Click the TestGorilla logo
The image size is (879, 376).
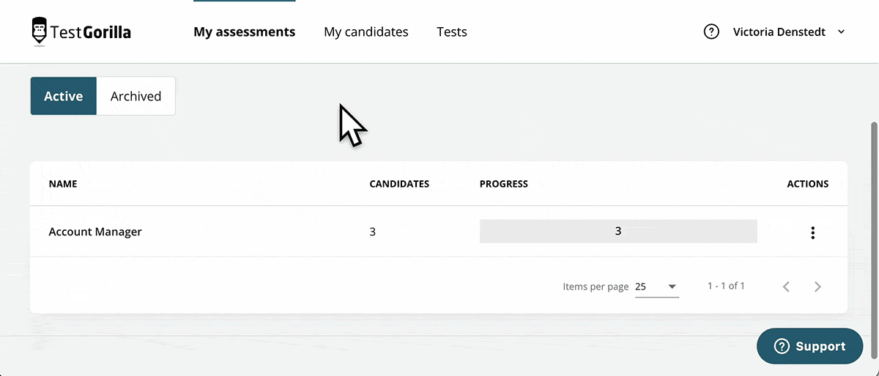point(81,32)
